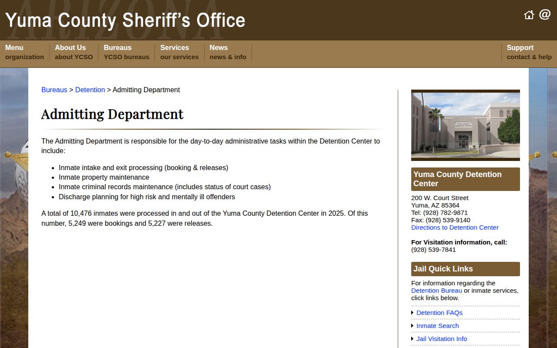This screenshot has width=557, height=348.
Task: Click the 'Yuma, AZ 85364' address line
Action: 435,205
